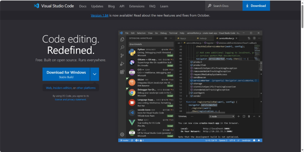
Task: Open API in the top navigation
Action: 122,6
